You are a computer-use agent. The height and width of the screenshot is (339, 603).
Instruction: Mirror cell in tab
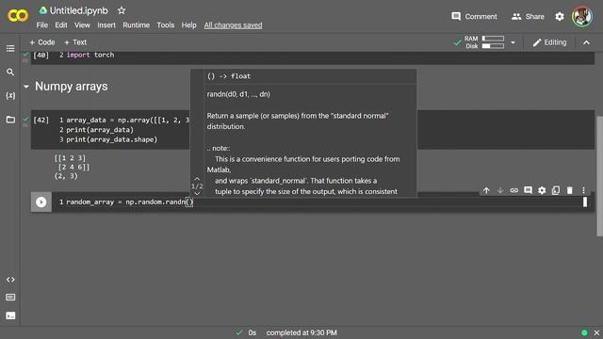(x=556, y=190)
